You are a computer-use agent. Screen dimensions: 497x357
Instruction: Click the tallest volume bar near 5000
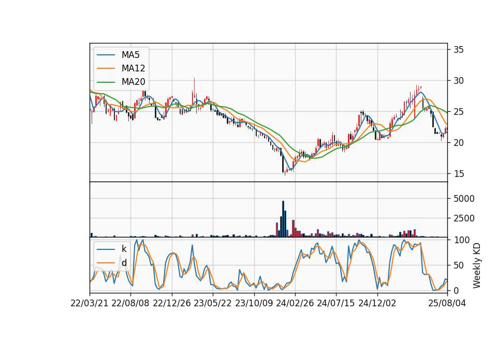(x=283, y=219)
